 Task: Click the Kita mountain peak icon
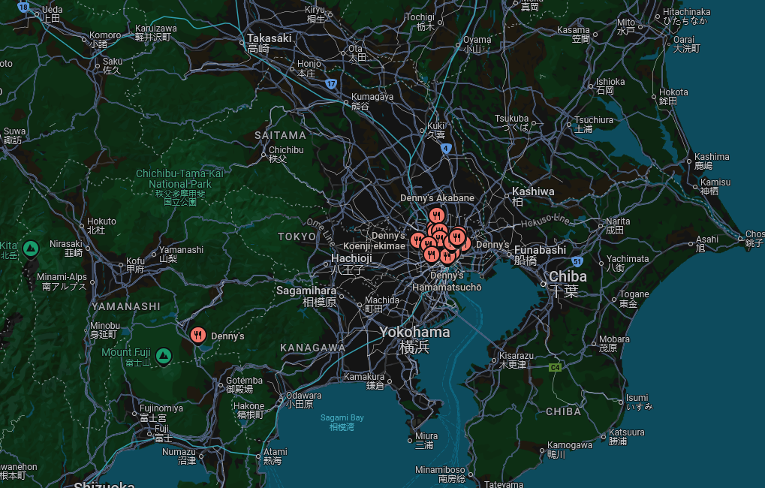[x=31, y=248]
